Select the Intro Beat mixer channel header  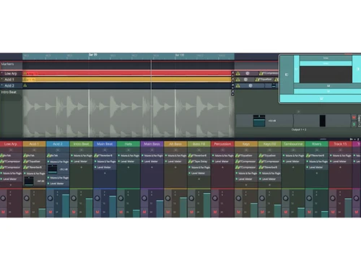(82, 144)
